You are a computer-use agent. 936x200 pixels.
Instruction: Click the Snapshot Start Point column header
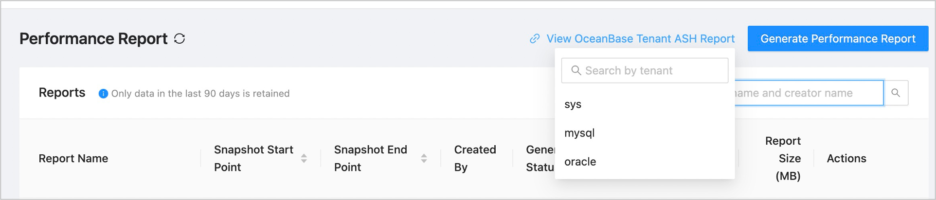click(x=253, y=158)
